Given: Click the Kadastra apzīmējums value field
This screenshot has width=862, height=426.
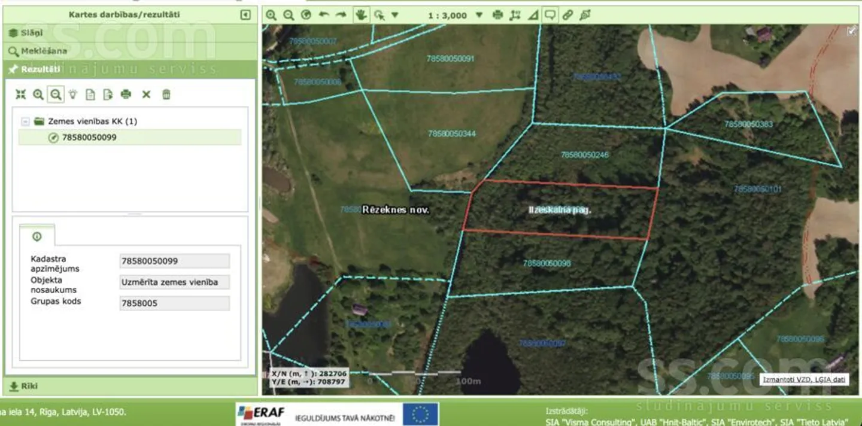Looking at the screenshot, I should click(175, 261).
